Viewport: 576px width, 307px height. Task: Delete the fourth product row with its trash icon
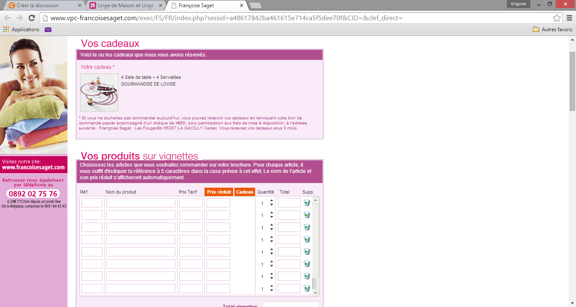[307, 240]
